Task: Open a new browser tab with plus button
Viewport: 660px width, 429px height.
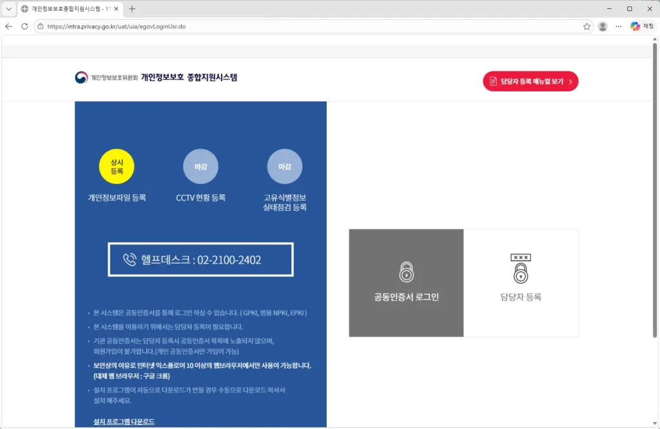Action: tap(132, 9)
